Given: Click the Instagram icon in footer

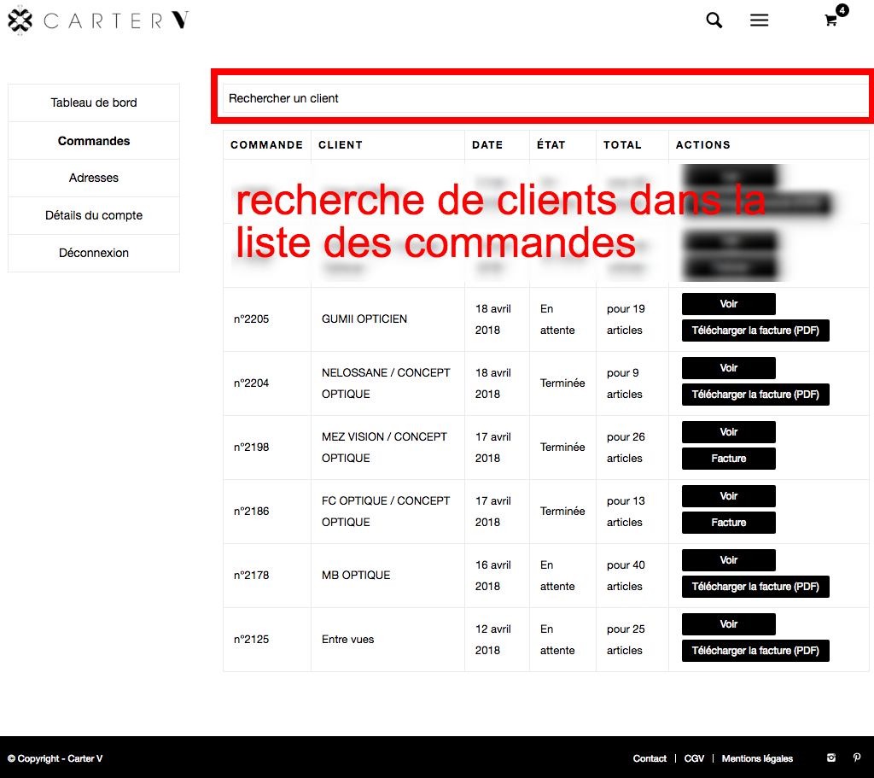Looking at the screenshot, I should click(x=831, y=758).
